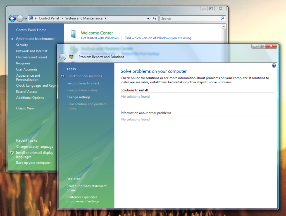
Task: Maximize the Control Panel window
Action: (211, 9)
